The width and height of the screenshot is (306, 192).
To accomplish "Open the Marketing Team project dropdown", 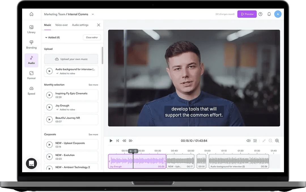I will click(92, 14).
